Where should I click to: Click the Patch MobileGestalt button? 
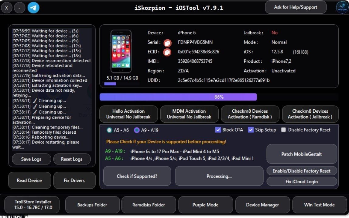(x=302, y=154)
